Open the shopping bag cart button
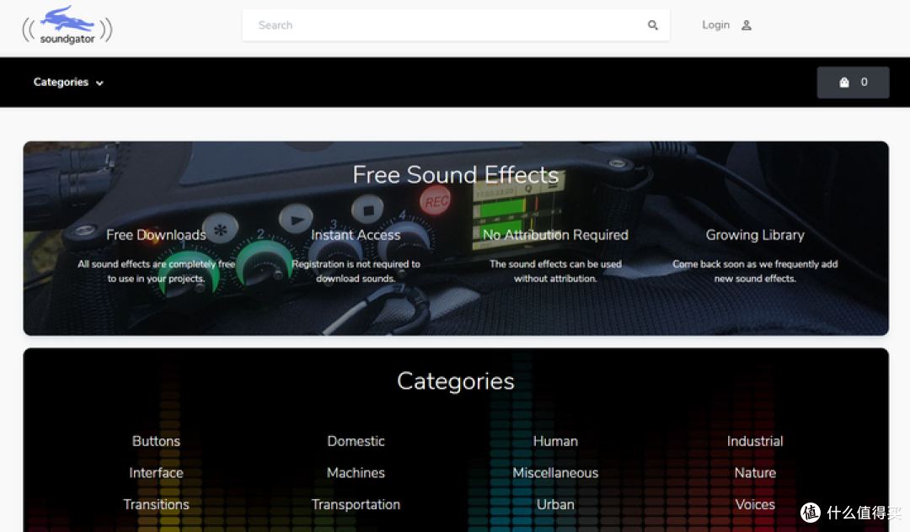This screenshot has height=532, width=910. (x=853, y=82)
